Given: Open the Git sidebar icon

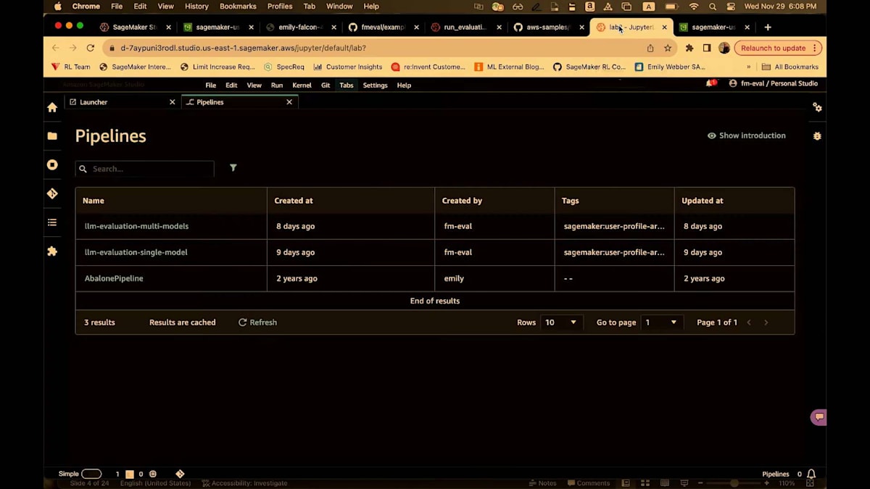Looking at the screenshot, I should 52,193.
